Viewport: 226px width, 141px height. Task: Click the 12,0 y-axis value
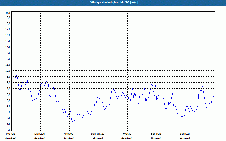coord(8,59)
